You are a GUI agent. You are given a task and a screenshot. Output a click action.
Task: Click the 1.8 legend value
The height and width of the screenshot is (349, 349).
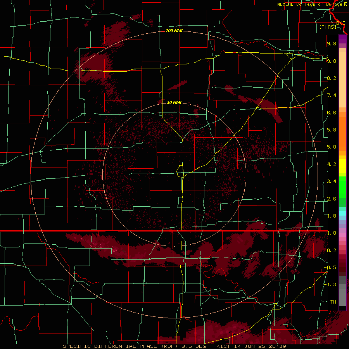pos(332,216)
